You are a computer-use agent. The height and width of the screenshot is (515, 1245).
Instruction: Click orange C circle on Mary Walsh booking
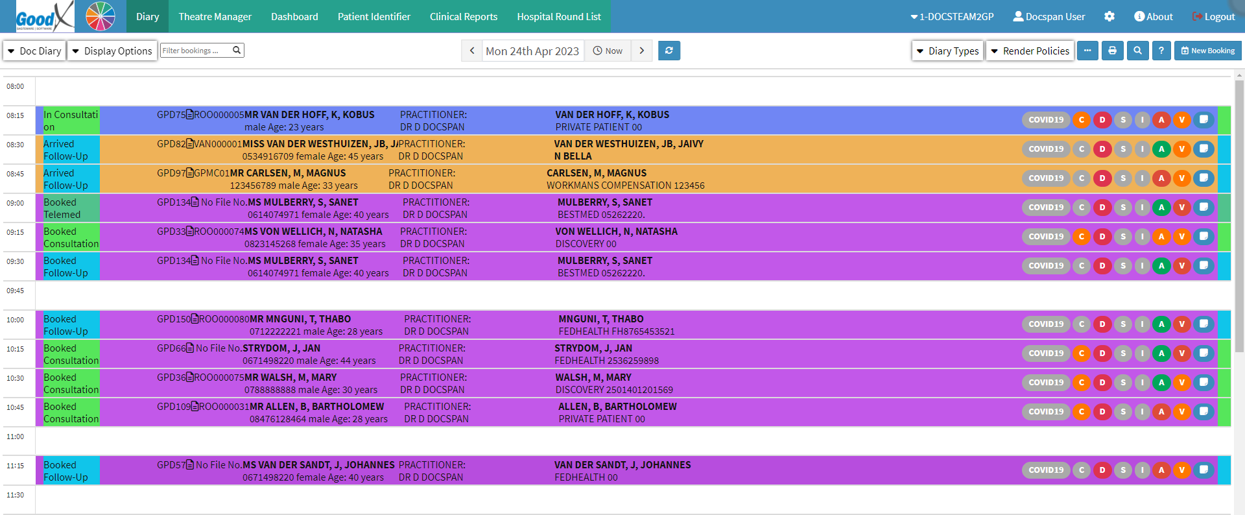(x=1081, y=383)
